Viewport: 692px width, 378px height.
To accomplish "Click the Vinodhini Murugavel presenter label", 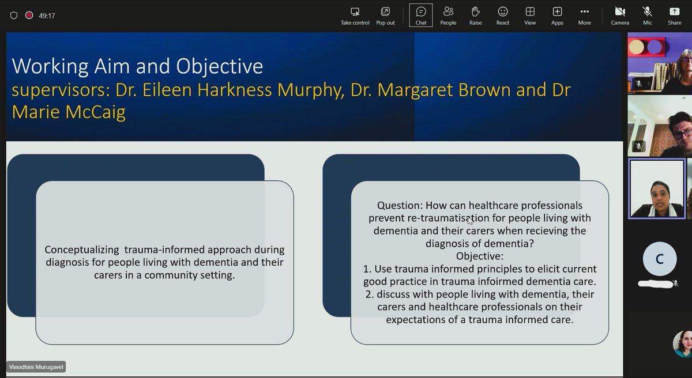I will tap(36, 367).
